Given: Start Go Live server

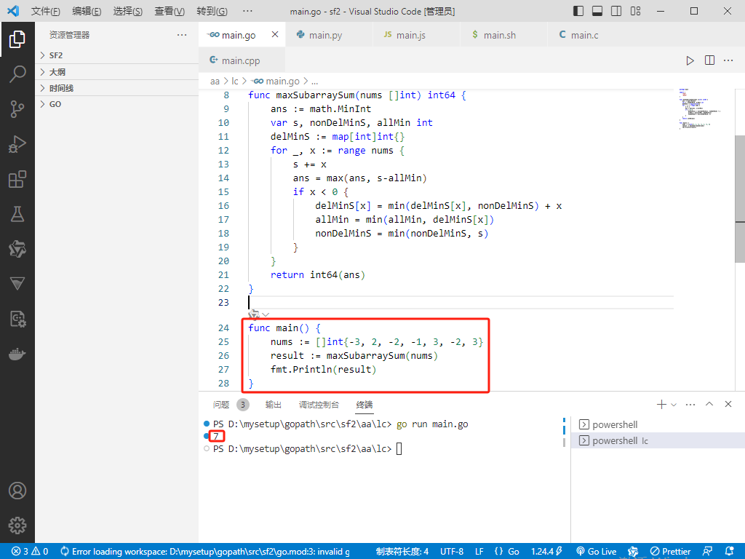Looking at the screenshot, I should coord(597,552).
